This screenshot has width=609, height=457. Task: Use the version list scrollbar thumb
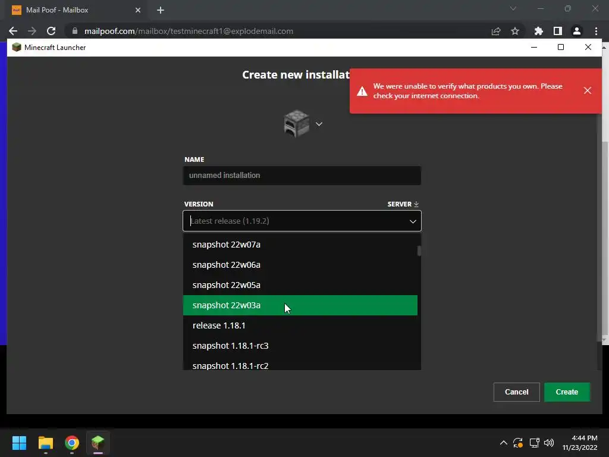click(419, 251)
